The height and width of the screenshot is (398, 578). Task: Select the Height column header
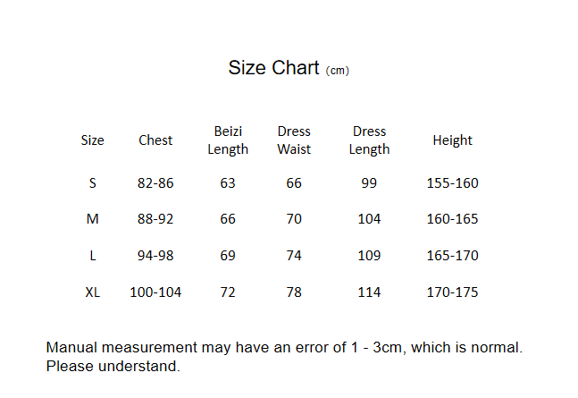[x=452, y=140]
